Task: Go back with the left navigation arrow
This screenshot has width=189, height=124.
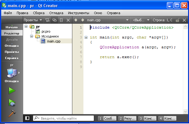Action: pyautogui.click(x=76, y=20)
